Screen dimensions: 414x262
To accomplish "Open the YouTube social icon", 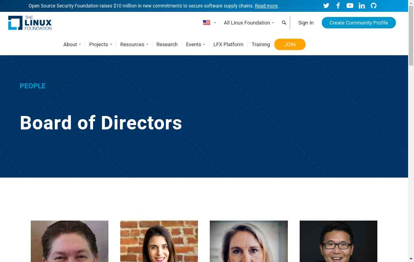I will (x=350, y=6).
